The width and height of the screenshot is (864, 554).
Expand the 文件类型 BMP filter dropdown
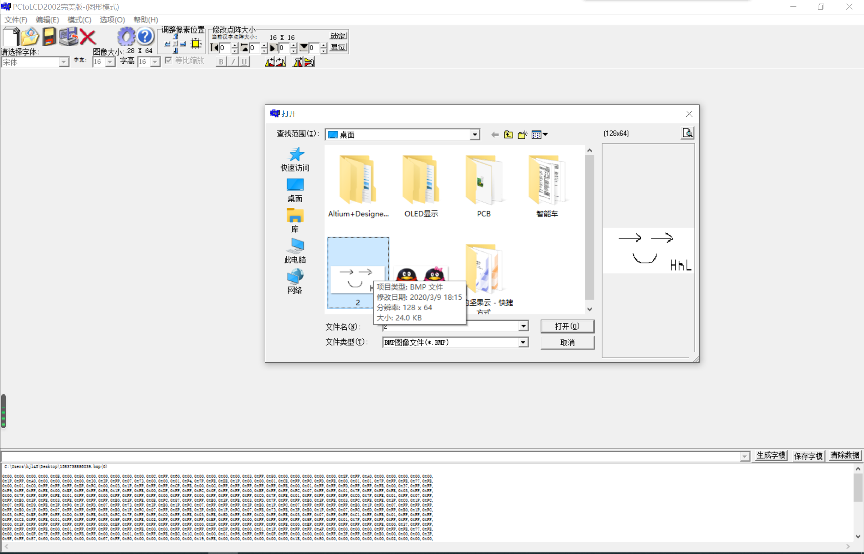click(523, 343)
